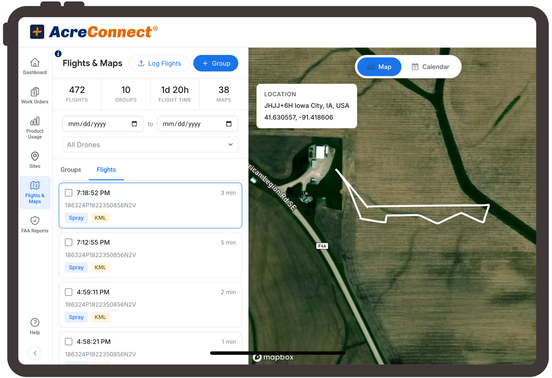The height and width of the screenshot is (378, 552).
Task: Click the 1d 20h Flight Time stat
Action: tap(175, 94)
